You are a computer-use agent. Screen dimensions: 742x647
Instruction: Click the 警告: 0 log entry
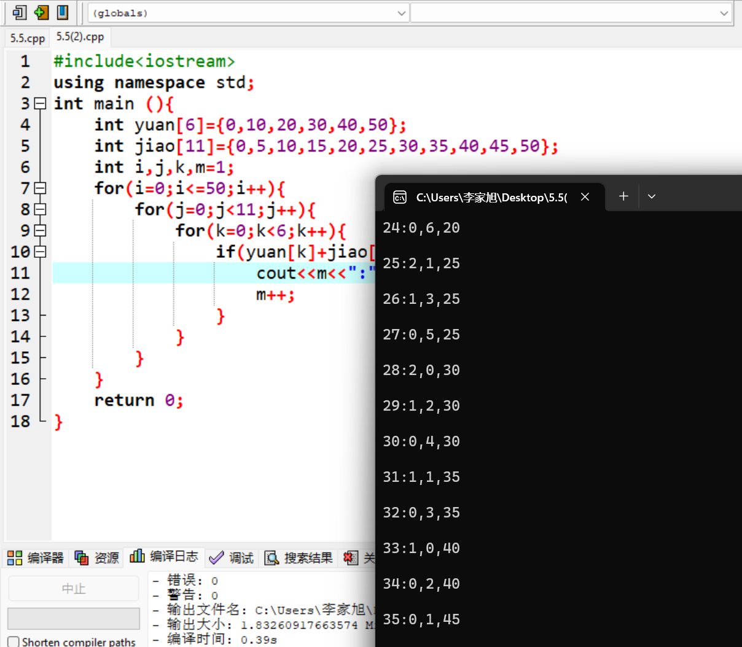[x=185, y=595]
